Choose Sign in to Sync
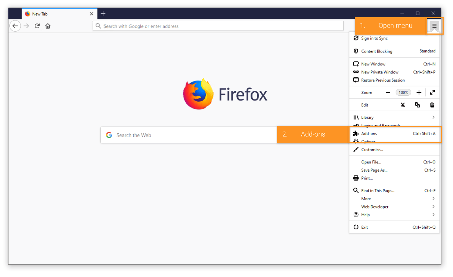 click(394, 38)
